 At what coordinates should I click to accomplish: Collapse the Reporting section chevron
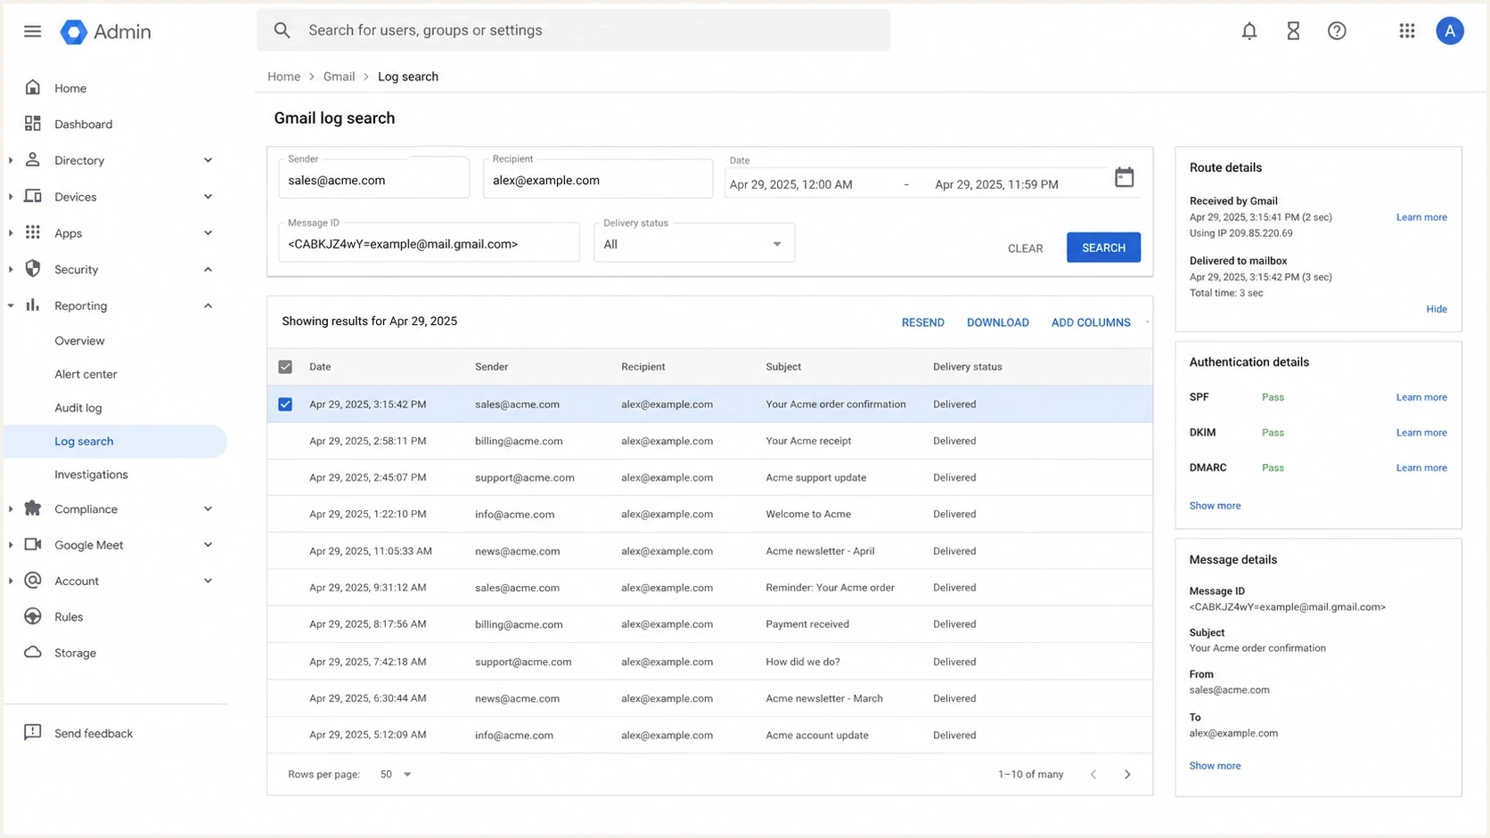click(x=208, y=305)
